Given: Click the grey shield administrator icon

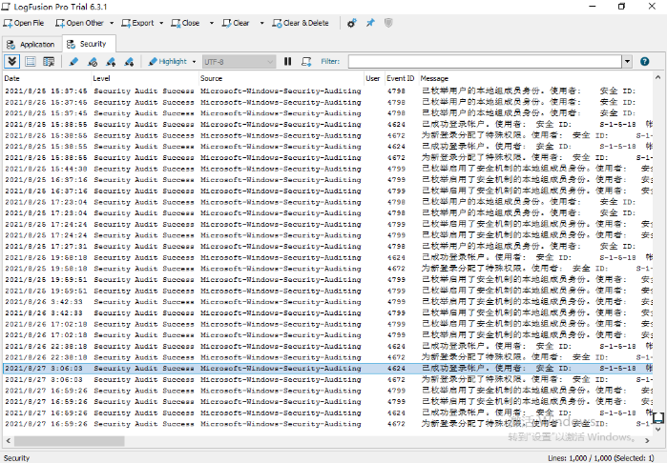Looking at the screenshot, I should [388, 23].
